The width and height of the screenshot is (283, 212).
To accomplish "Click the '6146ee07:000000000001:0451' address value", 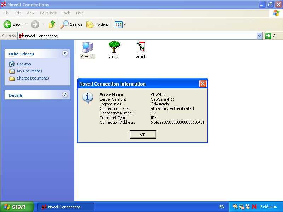I will [x=178, y=122].
